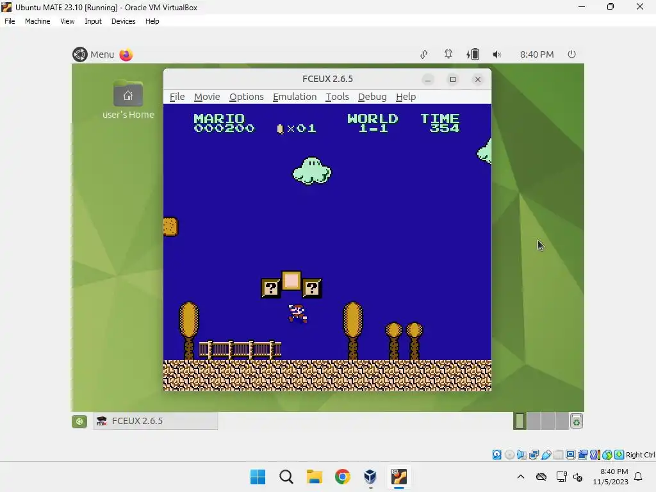Click the FCEUX game screen
656x492 pixels.
click(327, 247)
